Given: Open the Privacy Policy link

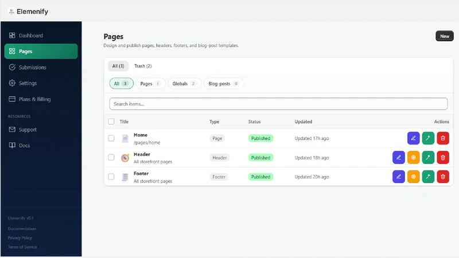Looking at the screenshot, I should pyautogui.click(x=20, y=238).
